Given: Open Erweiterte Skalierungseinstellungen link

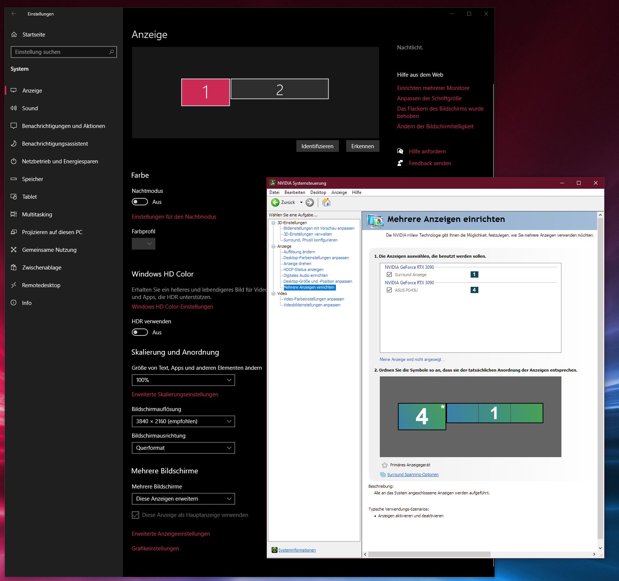Looking at the screenshot, I should [x=175, y=394].
